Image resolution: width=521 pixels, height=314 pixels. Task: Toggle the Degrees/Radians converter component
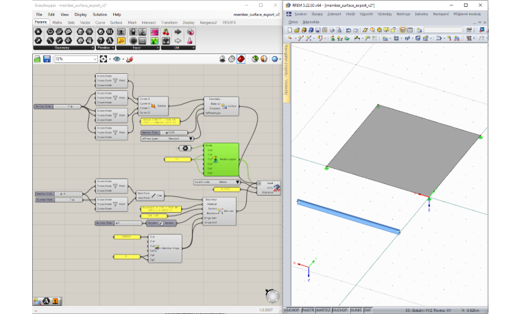click(x=161, y=223)
